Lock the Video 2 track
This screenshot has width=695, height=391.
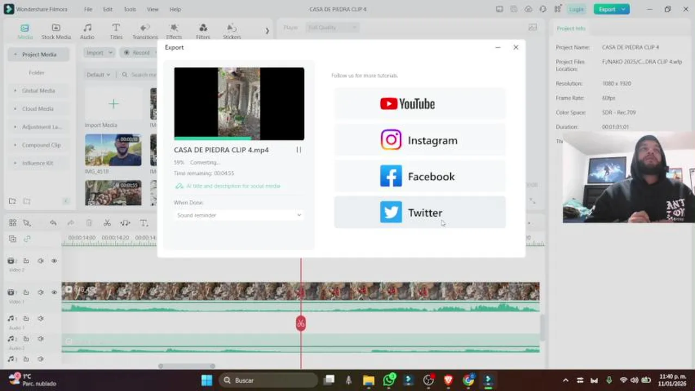[x=26, y=261]
